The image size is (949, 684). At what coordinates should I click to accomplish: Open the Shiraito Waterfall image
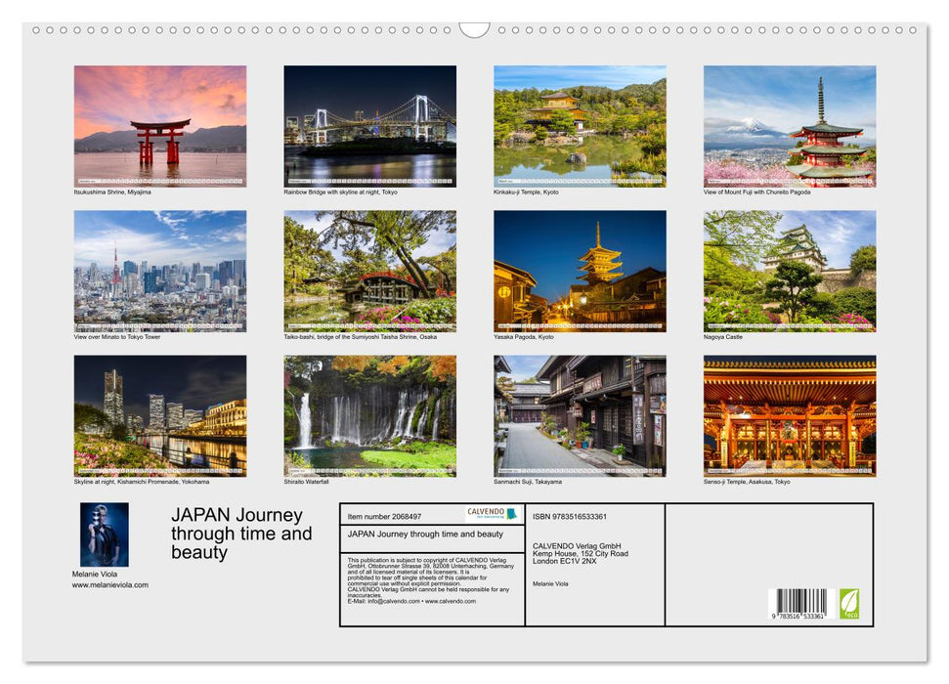click(x=371, y=418)
